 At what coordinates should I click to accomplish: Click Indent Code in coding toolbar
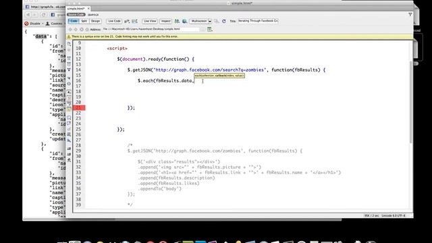tap(69, 148)
